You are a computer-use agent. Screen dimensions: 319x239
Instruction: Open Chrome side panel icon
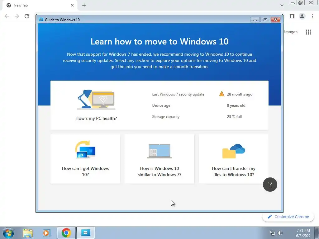292,16
